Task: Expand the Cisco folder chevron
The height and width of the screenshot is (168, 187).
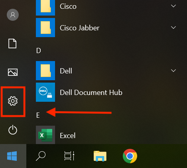Action: [173, 6]
